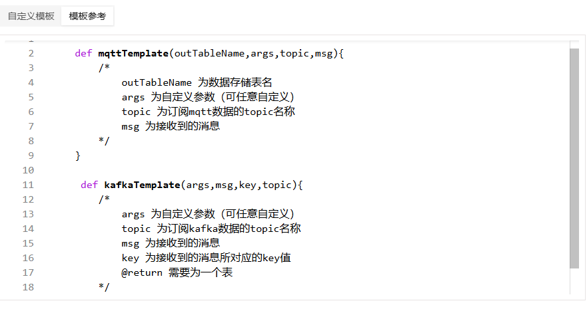The image size is (587, 313).
Task: Click the comment opening on line 3
Action: coord(104,68)
